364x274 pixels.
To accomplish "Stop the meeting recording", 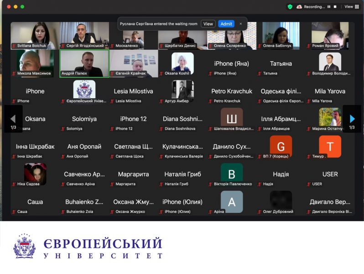I will pos(335,7).
